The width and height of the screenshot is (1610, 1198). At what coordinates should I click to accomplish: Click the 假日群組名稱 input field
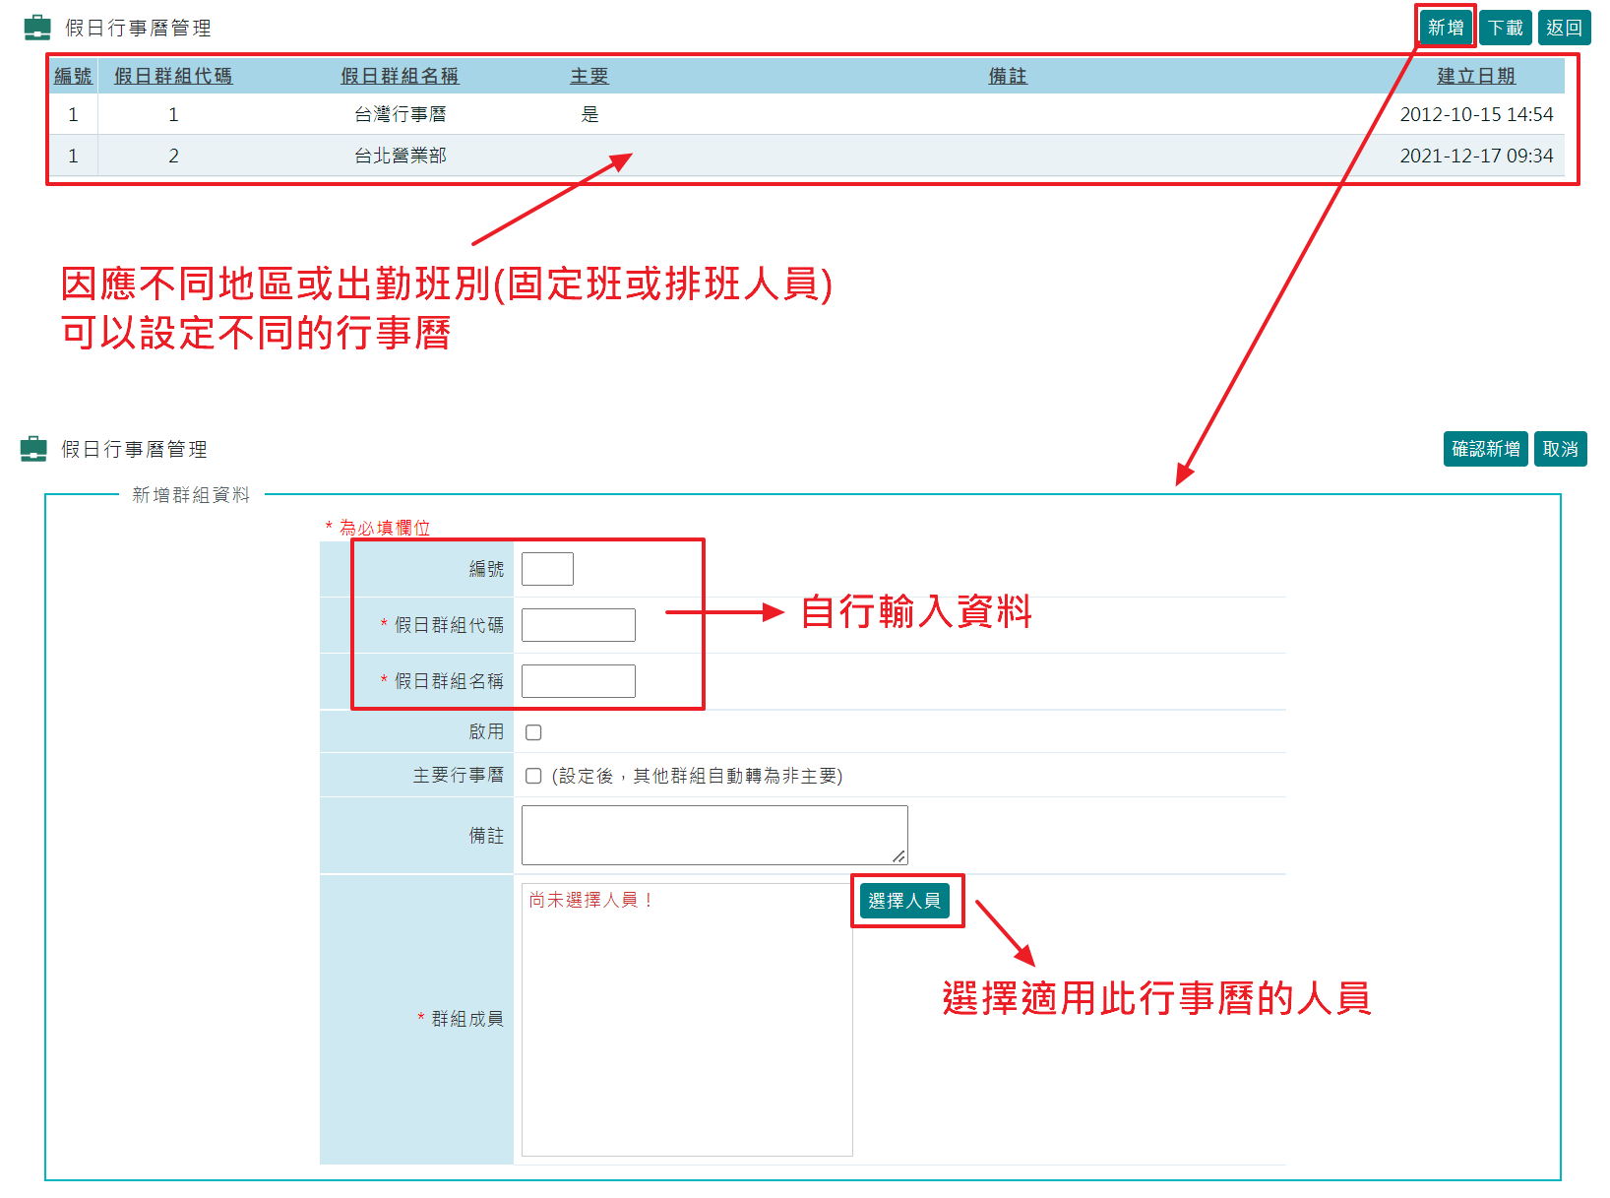(579, 680)
